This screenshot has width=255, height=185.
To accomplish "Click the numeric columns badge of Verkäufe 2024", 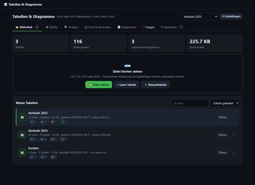I will pos(33,139).
